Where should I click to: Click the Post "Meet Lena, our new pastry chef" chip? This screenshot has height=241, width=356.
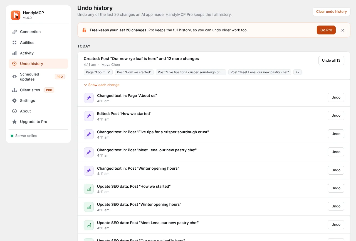260,72
